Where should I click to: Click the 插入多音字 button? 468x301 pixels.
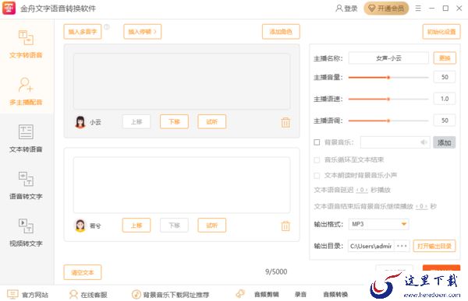83,32
